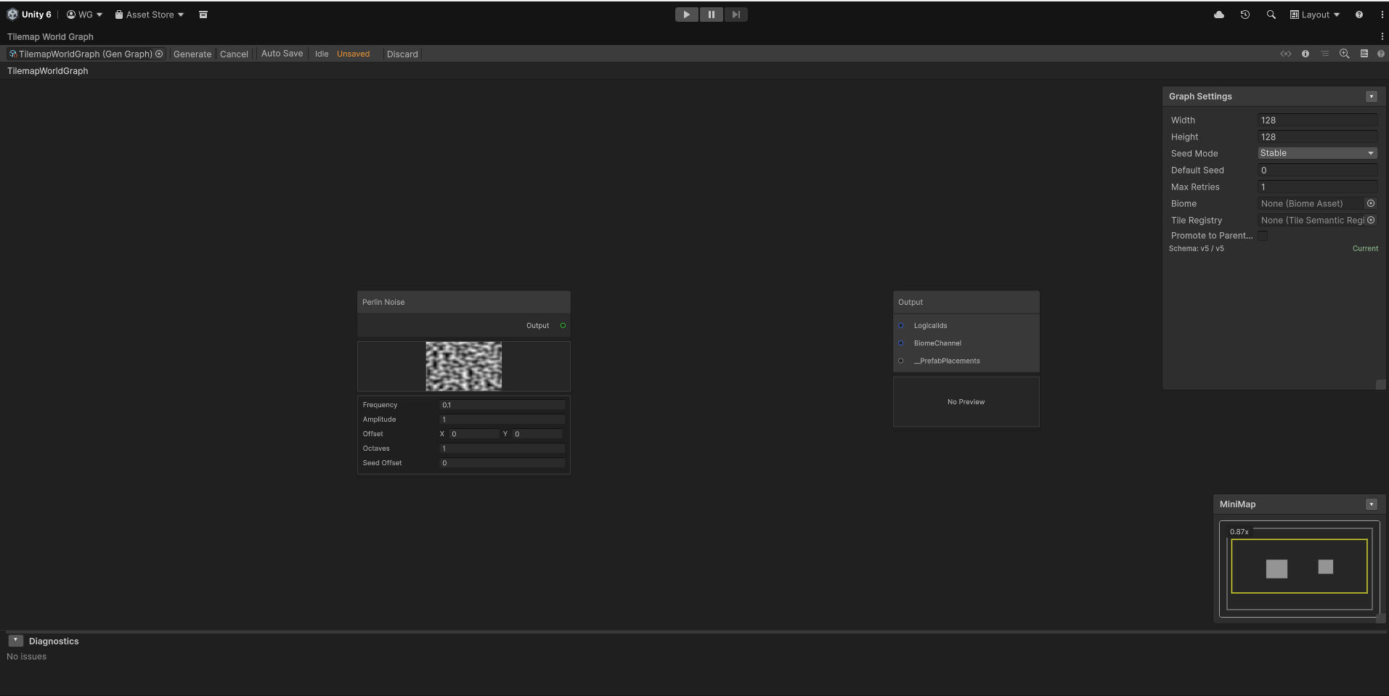Viewport: 1389px width, 696px height.
Task: Click the Idle status label
Action: (x=322, y=54)
